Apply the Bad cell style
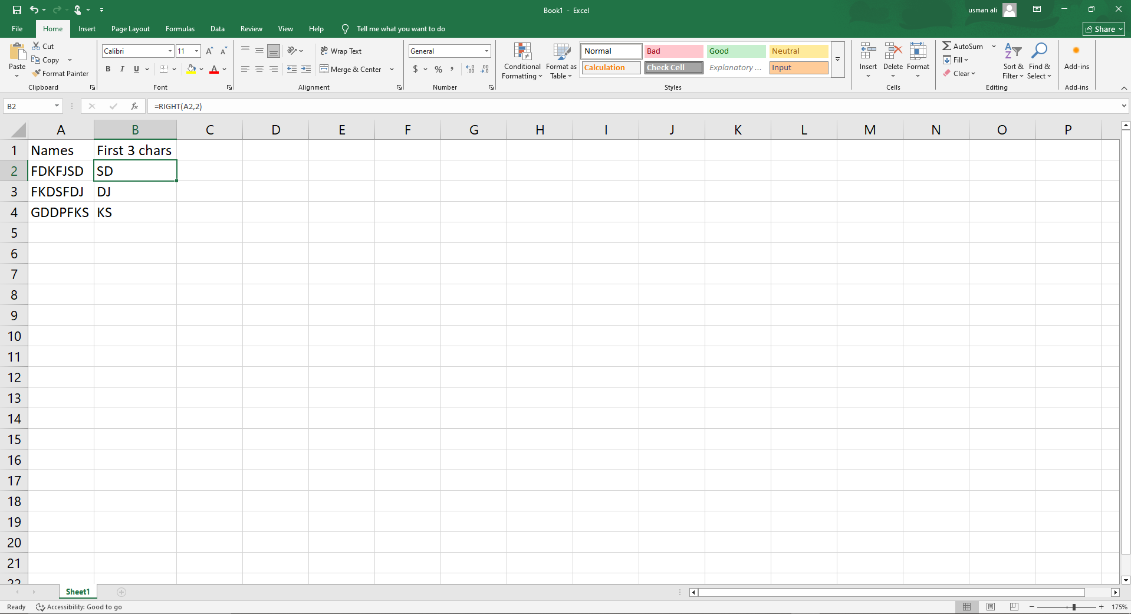Image resolution: width=1131 pixels, height=614 pixels. [x=674, y=51]
